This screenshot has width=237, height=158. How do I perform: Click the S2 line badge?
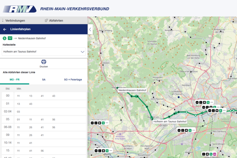(x=10, y=38)
